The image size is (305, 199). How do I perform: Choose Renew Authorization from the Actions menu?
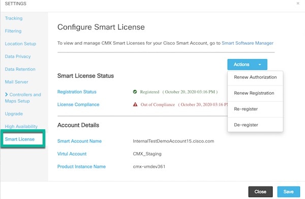(x=255, y=77)
